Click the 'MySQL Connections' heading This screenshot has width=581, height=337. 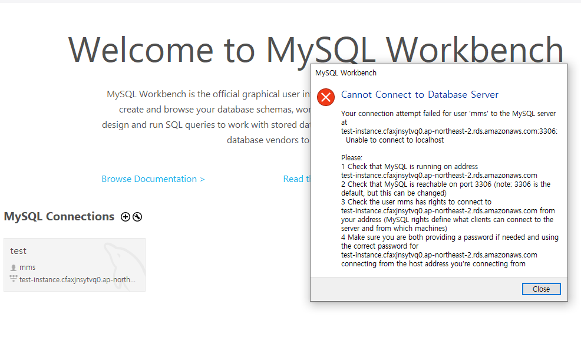60,216
